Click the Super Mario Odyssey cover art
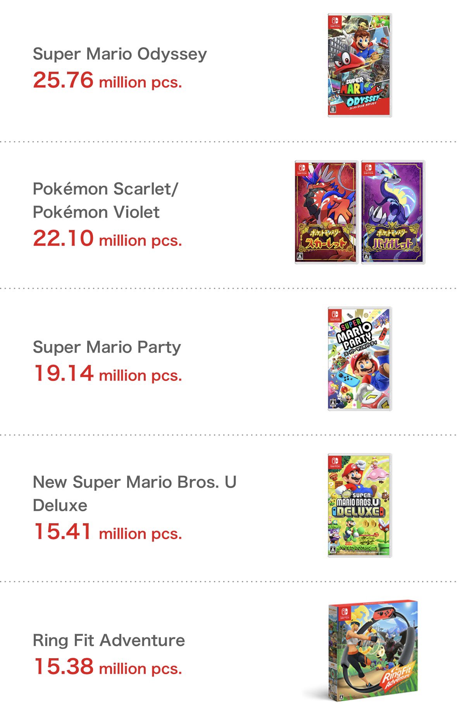The width and height of the screenshot is (457, 723). (x=360, y=65)
